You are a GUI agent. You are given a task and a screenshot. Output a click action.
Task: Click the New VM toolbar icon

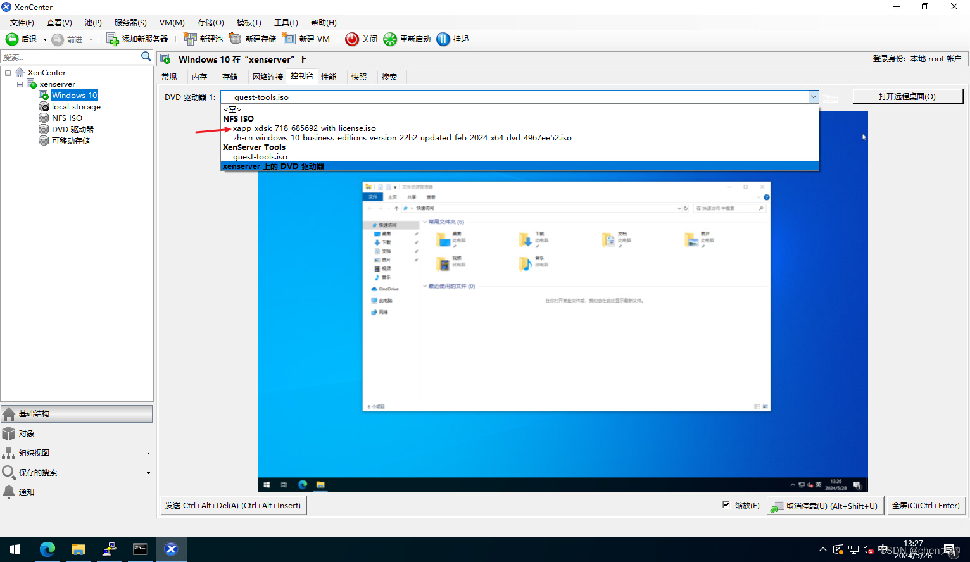coord(289,39)
